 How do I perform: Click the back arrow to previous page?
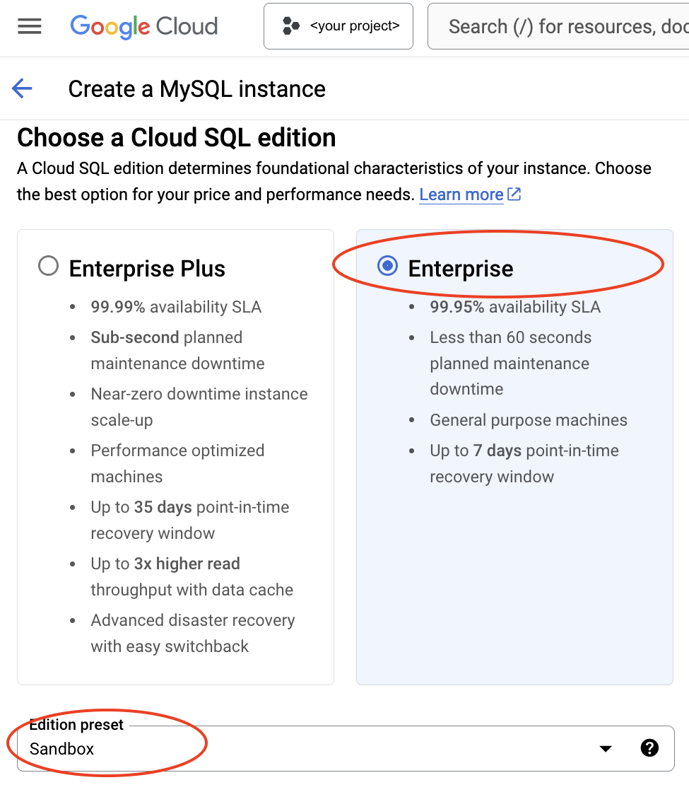pos(21,88)
